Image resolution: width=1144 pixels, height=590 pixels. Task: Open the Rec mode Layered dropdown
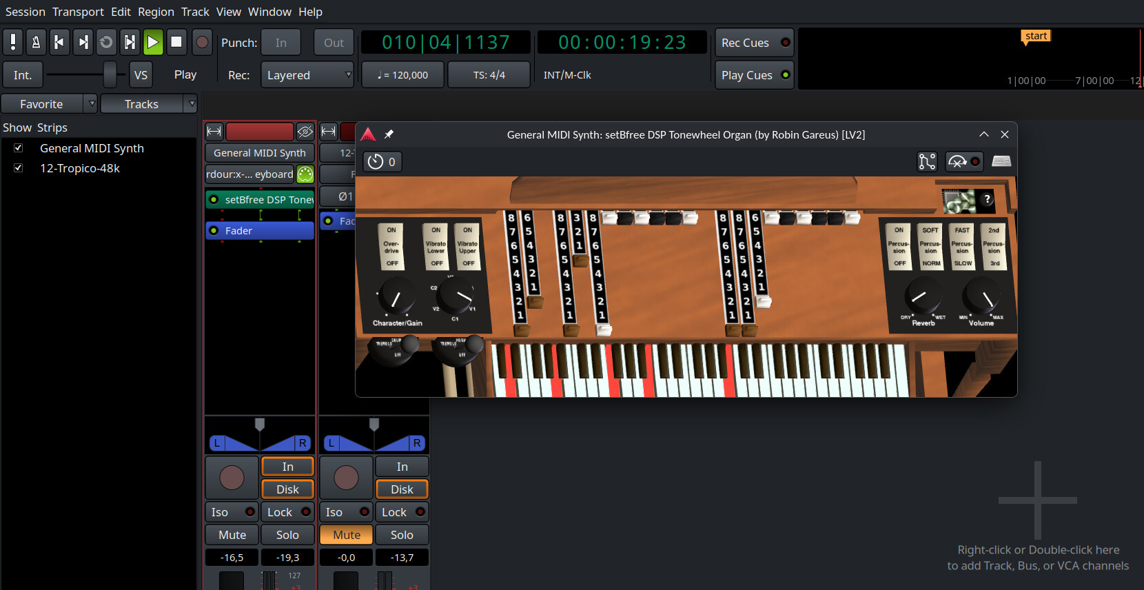click(x=307, y=75)
